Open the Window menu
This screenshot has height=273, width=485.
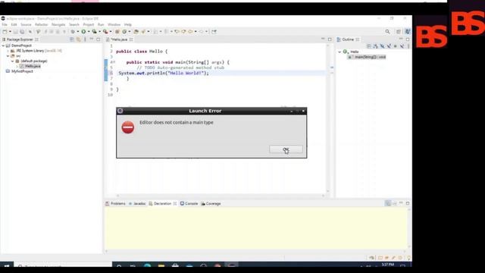(x=114, y=24)
